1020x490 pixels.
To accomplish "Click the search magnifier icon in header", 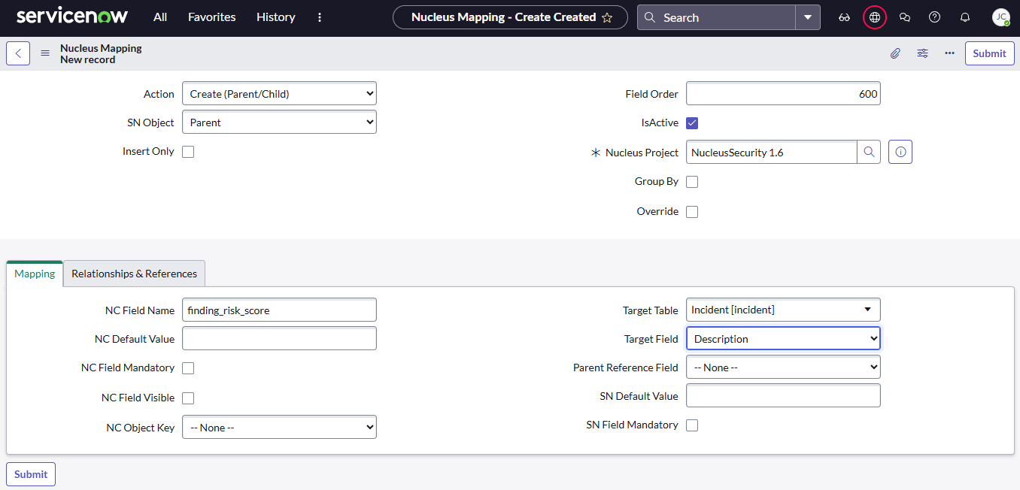I will tap(650, 17).
